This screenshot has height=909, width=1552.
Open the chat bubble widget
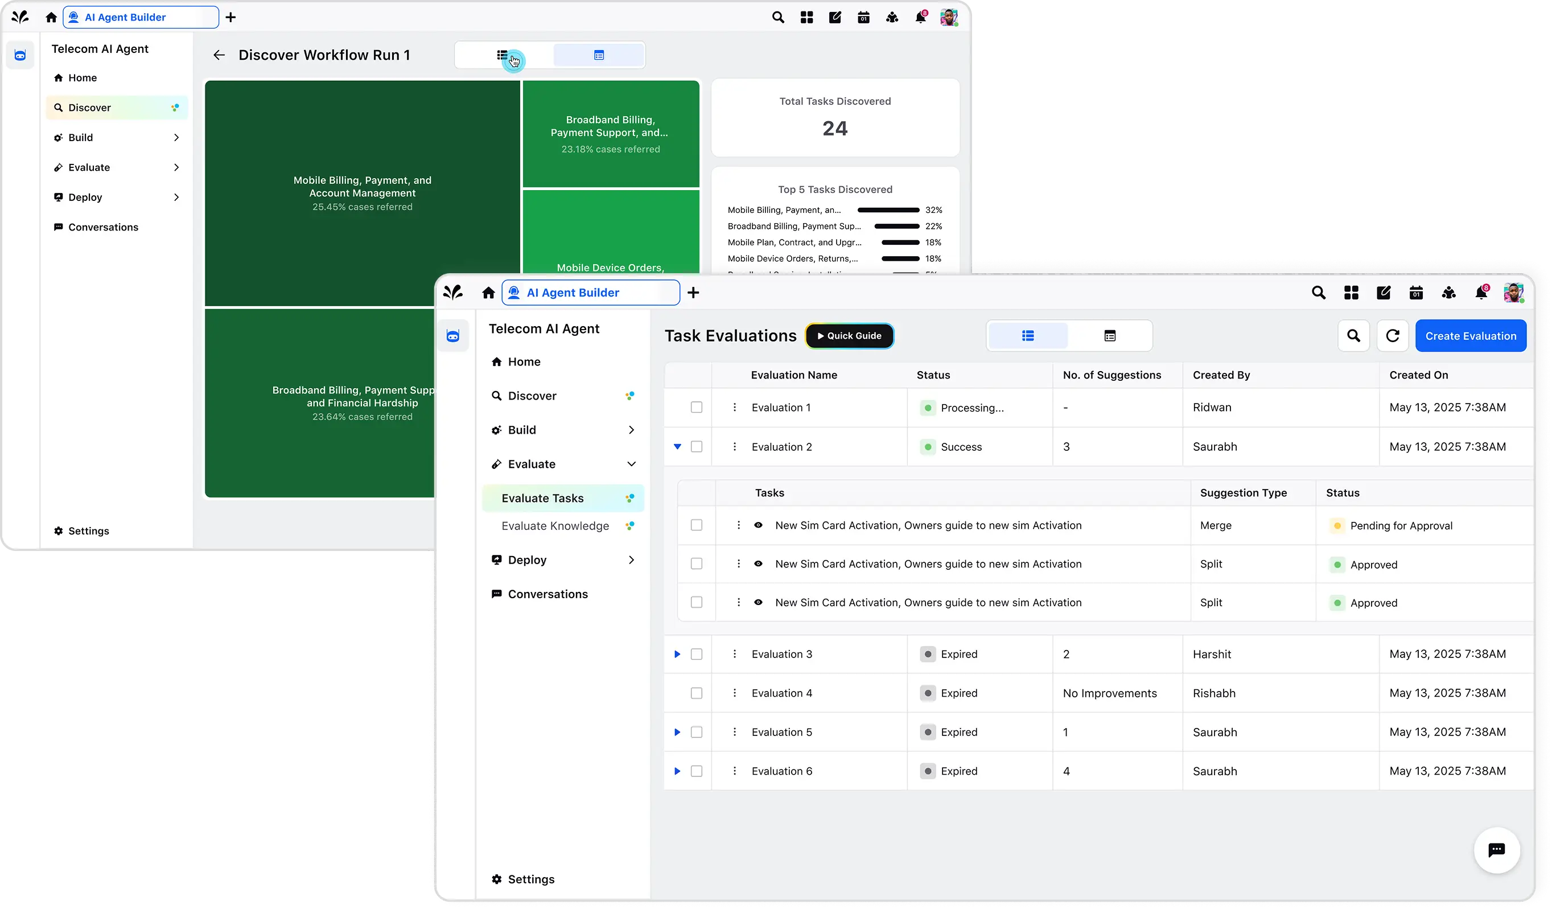pyautogui.click(x=1496, y=850)
